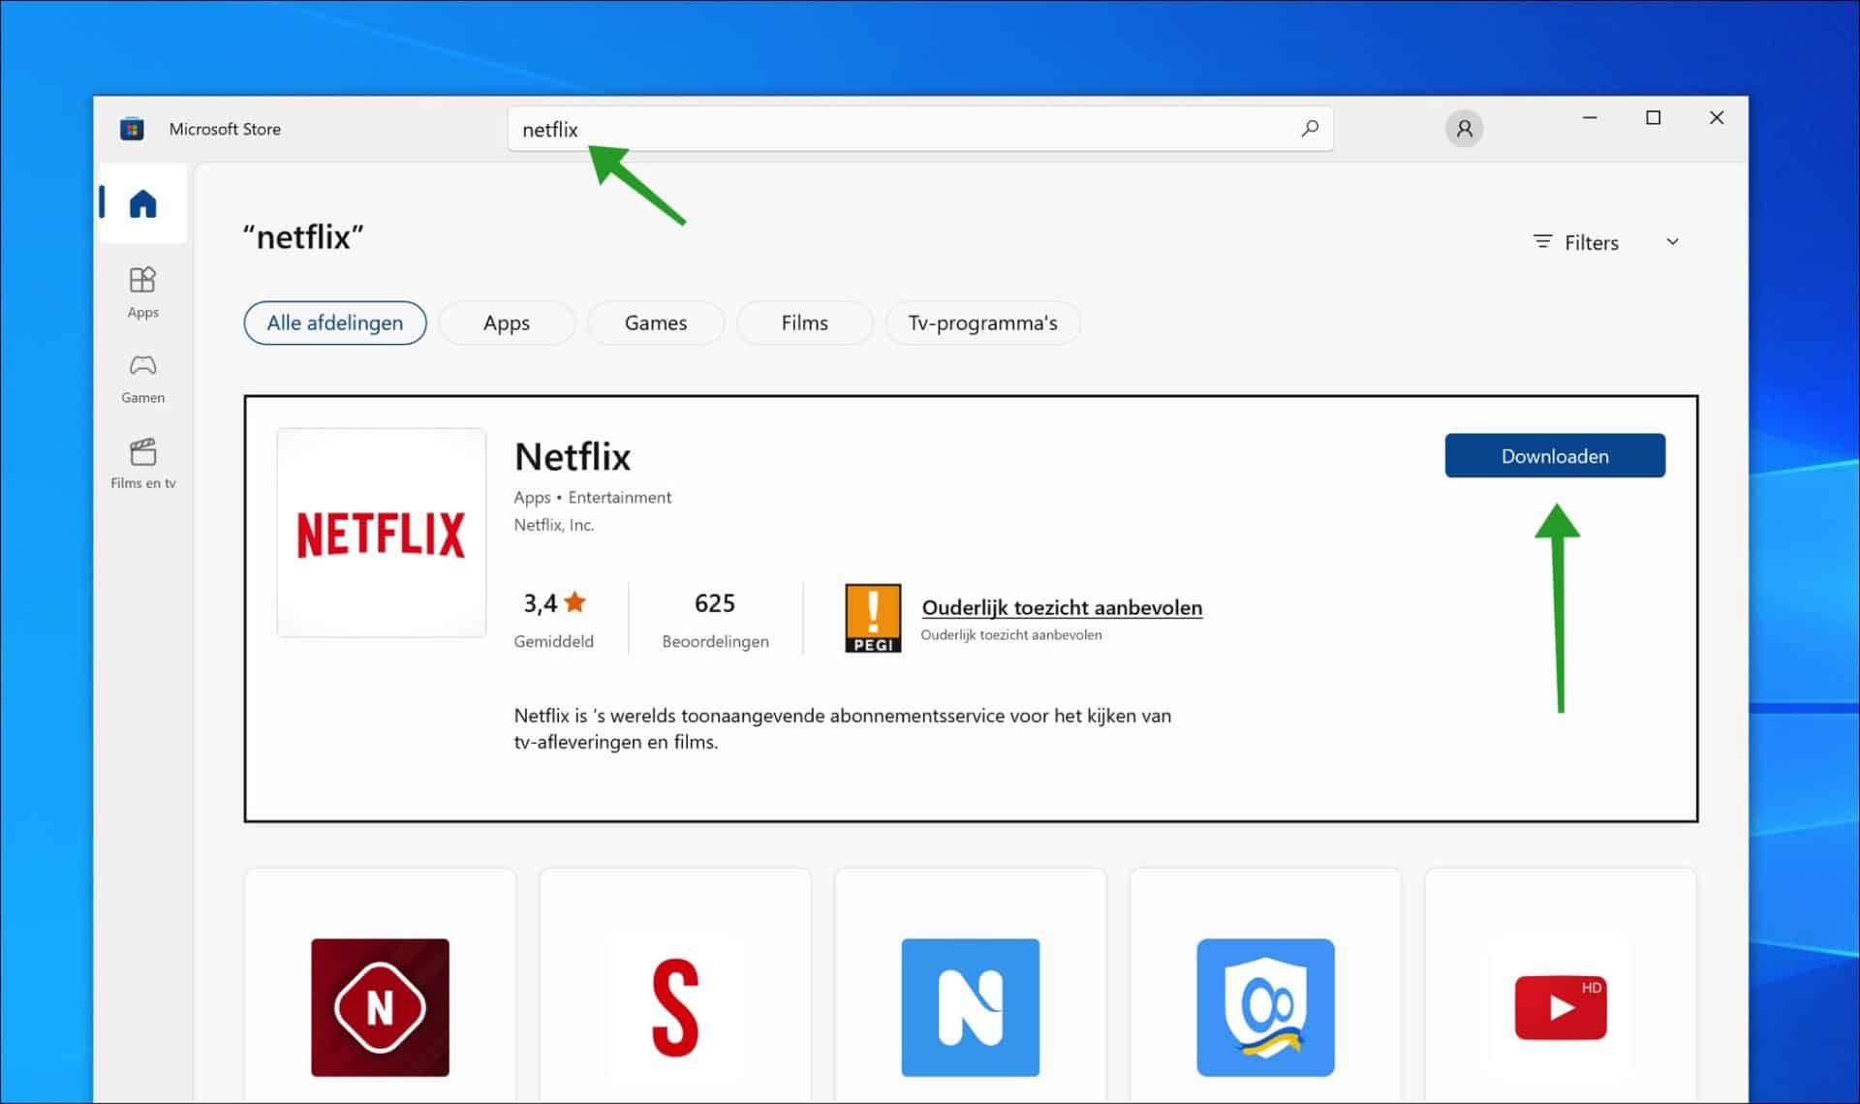The image size is (1860, 1104).
Task: Select the netflix text in the search bar
Action: (549, 128)
